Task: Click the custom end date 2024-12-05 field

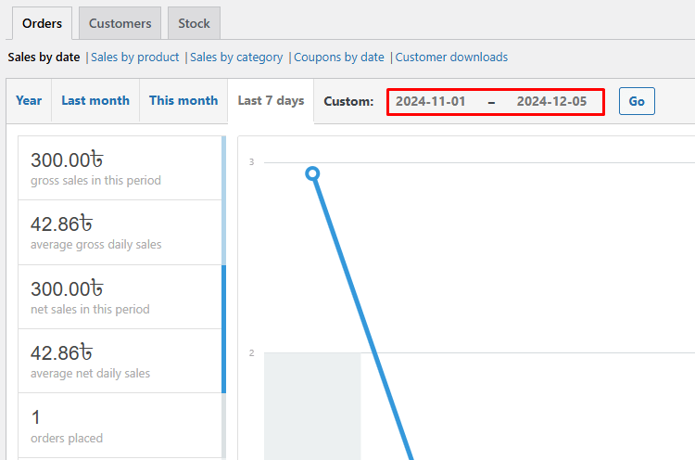Action: [x=551, y=102]
